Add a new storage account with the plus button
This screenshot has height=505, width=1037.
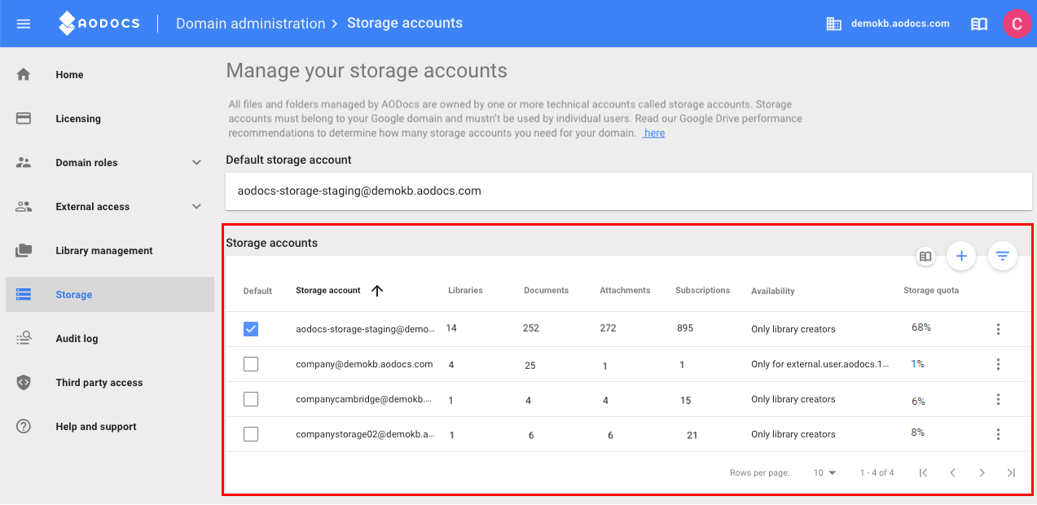[961, 256]
